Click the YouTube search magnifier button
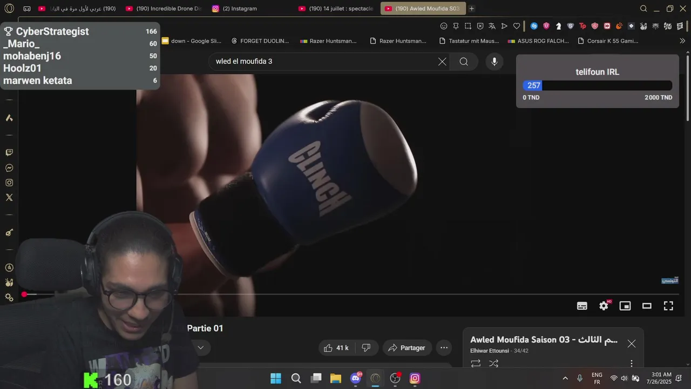691x389 pixels. click(x=464, y=62)
